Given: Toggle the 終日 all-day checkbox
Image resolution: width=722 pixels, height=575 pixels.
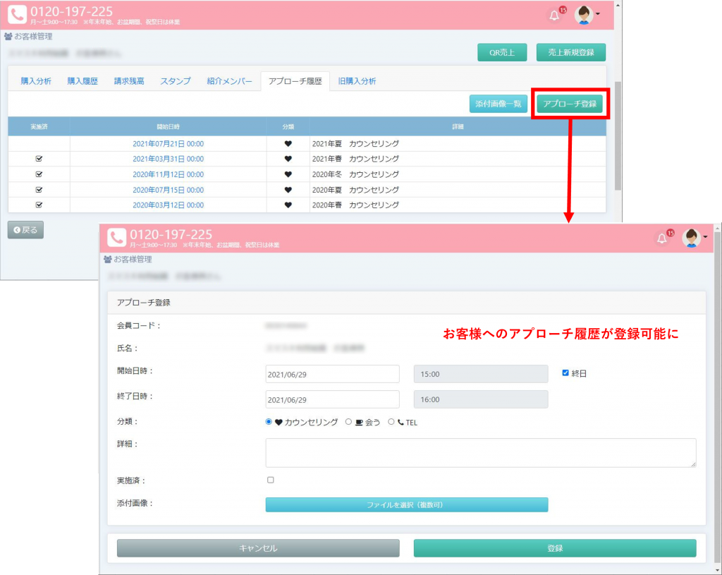Looking at the screenshot, I should pos(565,373).
